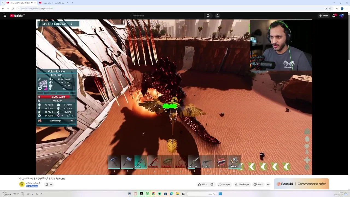The image size is (350, 197).
Task: Click on the video player frame
Action: tap(174, 97)
